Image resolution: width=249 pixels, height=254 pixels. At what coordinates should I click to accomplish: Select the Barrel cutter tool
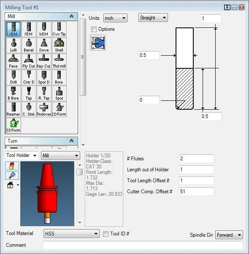click(x=29, y=46)
